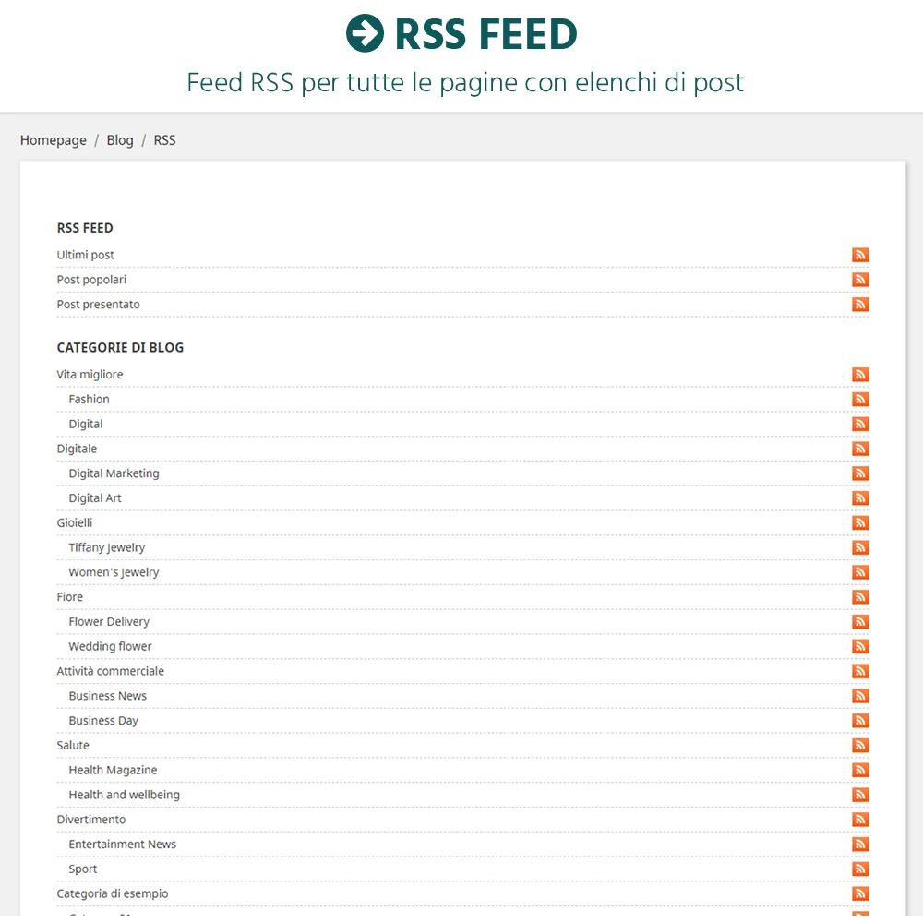923x923 pixels.
Task: Open the Fashion category link
Action: pos(89,400)
